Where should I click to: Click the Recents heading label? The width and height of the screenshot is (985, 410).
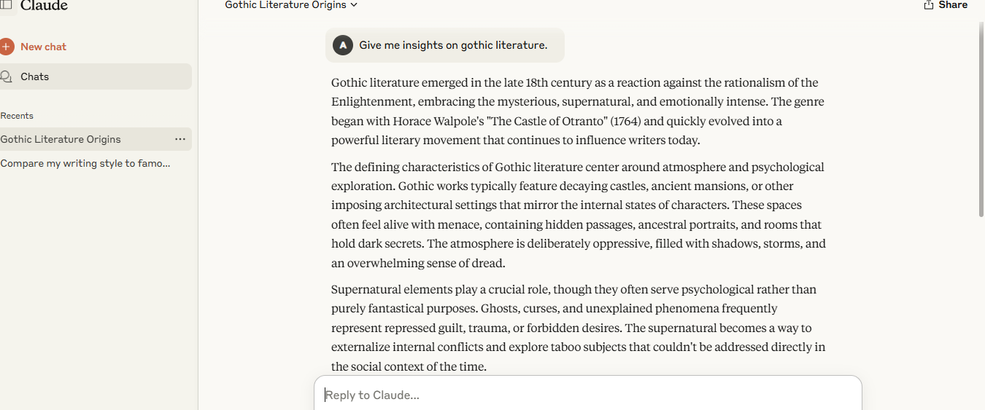(x=17, y=116)
